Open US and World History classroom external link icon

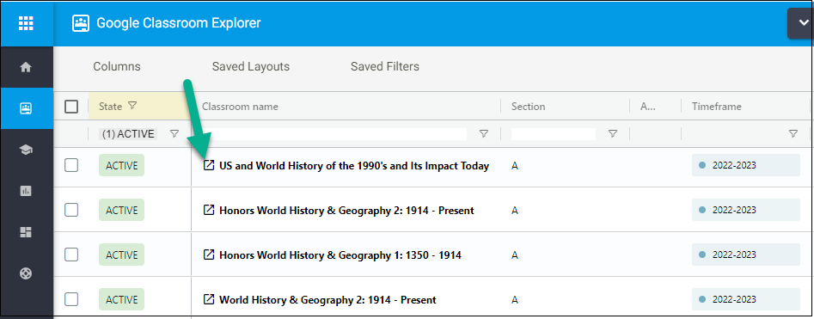(208, 166)
